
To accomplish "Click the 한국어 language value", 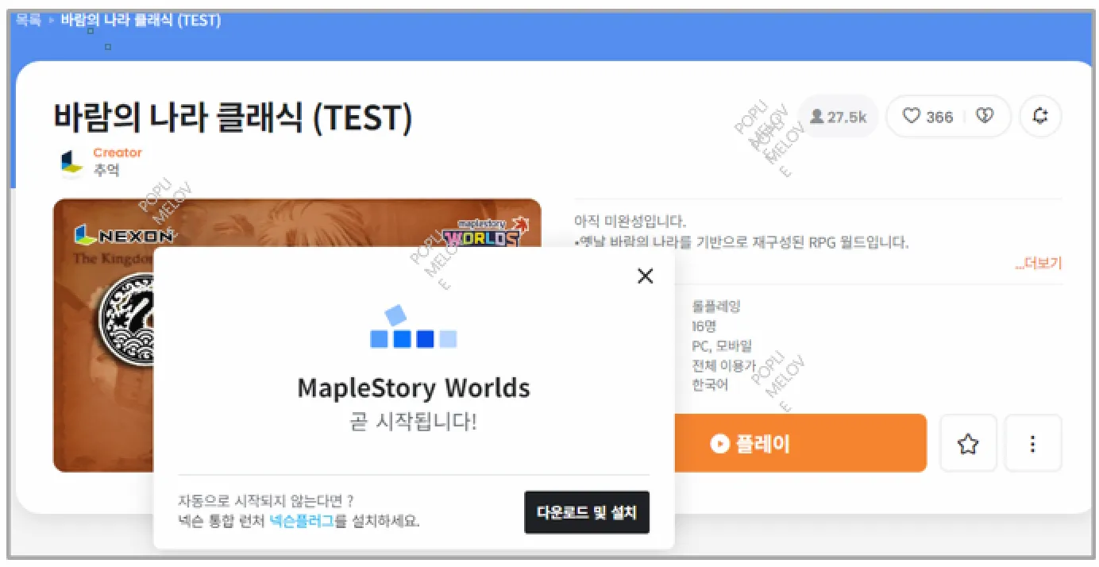I will point(709,385).
